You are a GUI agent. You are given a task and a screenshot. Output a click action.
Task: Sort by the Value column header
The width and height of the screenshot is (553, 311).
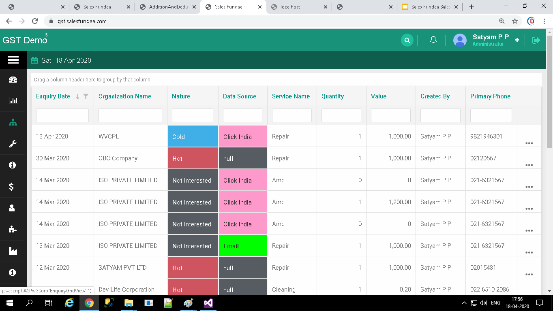coord(378,96)
